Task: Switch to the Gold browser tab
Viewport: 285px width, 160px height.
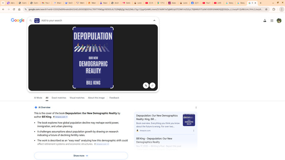Action: (126, 3)
